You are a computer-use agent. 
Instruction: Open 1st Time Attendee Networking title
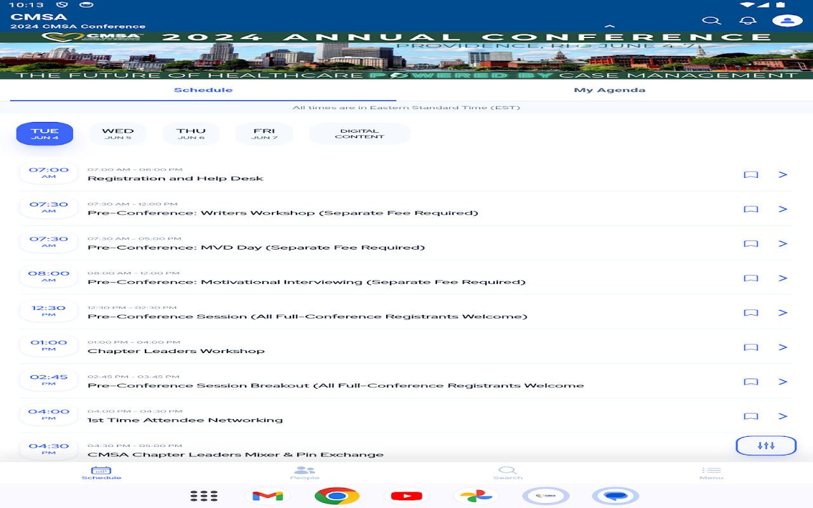[x=185, y=420]
